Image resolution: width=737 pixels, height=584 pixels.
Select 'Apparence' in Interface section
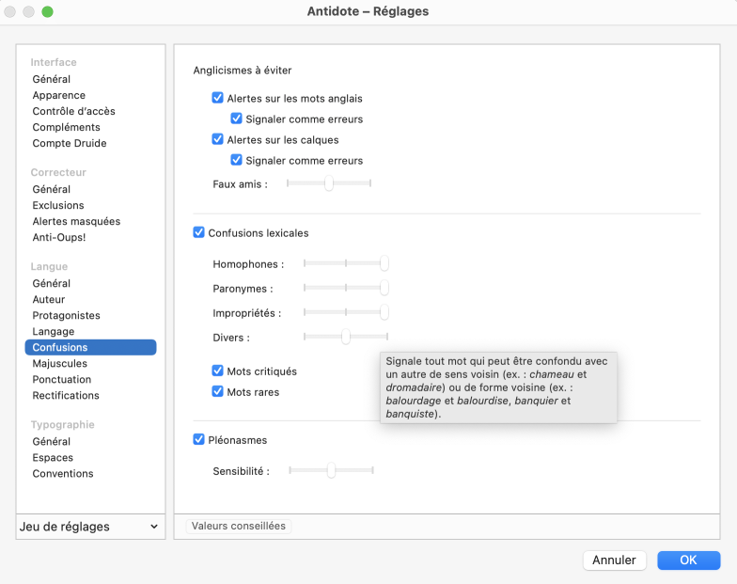coord(58,95)
